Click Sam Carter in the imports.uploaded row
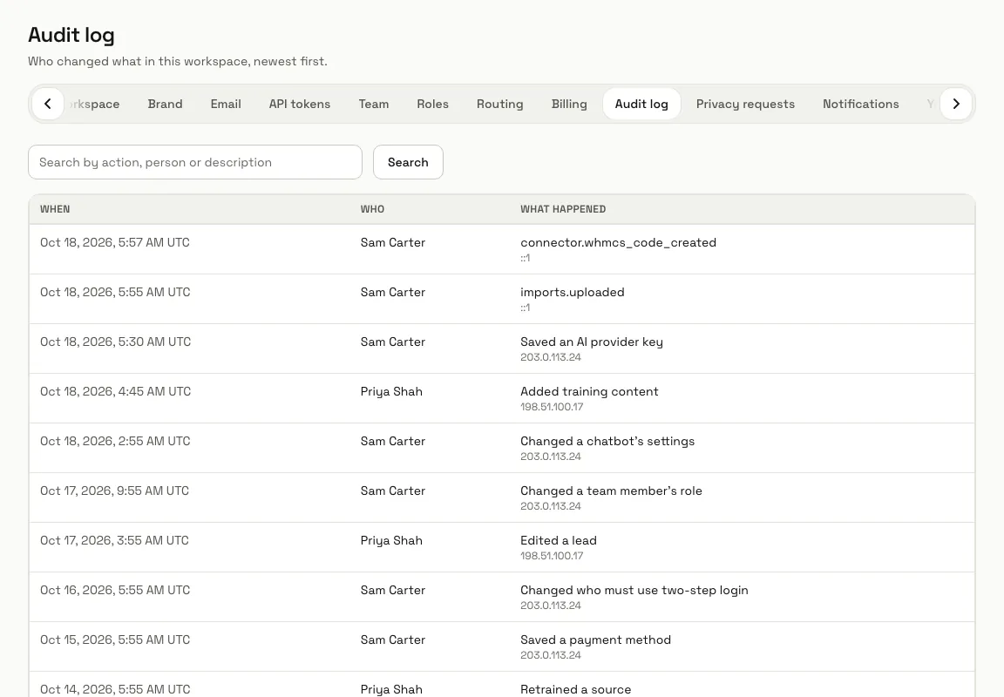Image resolution: width=1004 pixels, height=697 pixels. click(x=392, y=293)
